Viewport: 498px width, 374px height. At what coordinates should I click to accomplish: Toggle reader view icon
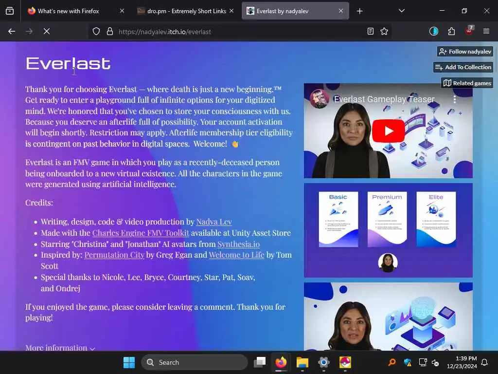pyautogui.click(x=370, y=32)
